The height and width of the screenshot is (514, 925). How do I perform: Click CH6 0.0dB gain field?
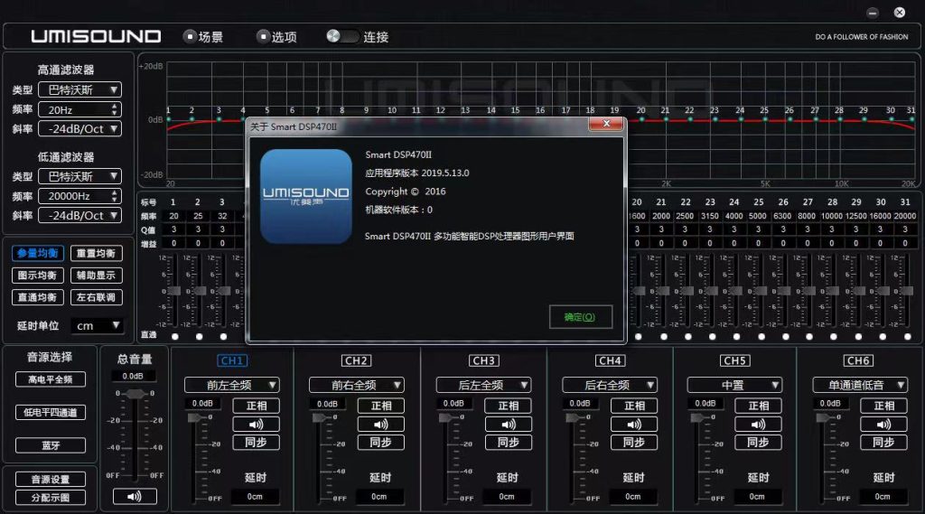point(830,404)
